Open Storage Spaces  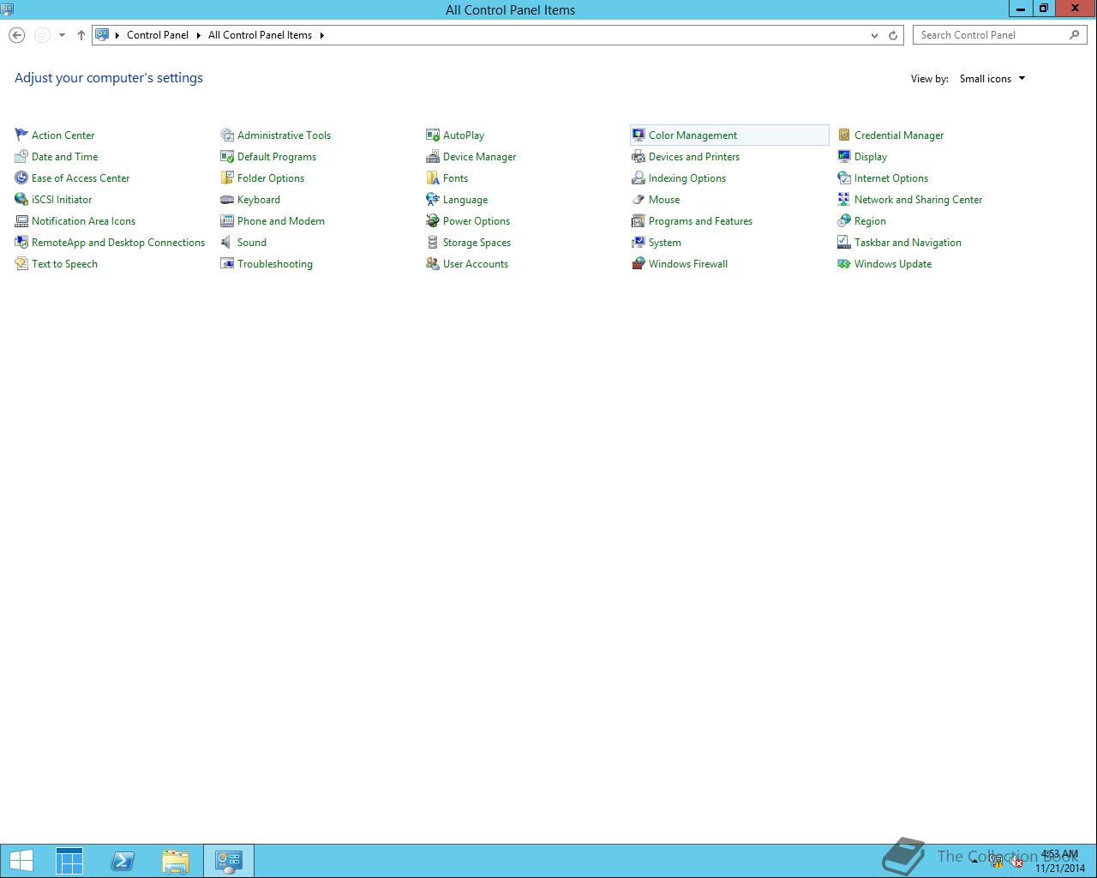click(x=477, y=243)
